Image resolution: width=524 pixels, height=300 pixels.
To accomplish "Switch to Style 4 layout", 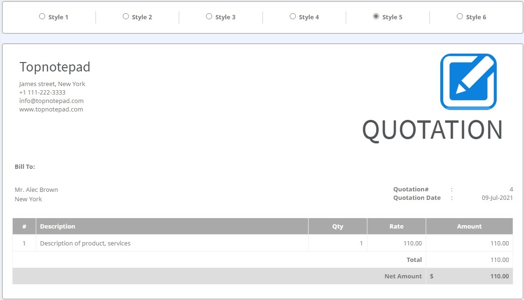I will (293, 16).
